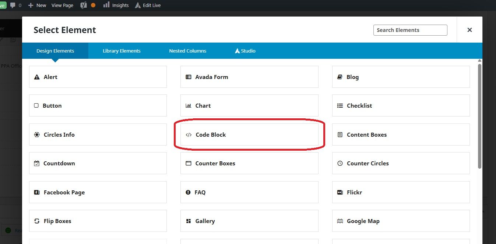
Task: Open the Nested Columns tab
Action: tap(187, 51)
